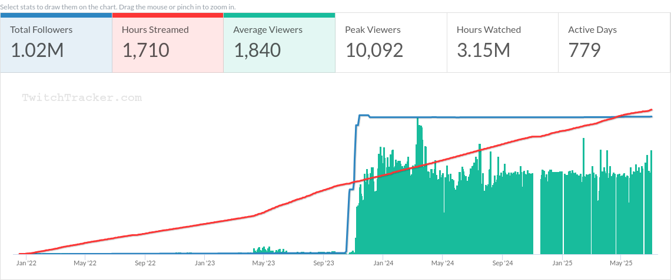This screenshot has width=671, height=280.
Task: Enable the Peak Viewers stat
Action: coord(391,43)
